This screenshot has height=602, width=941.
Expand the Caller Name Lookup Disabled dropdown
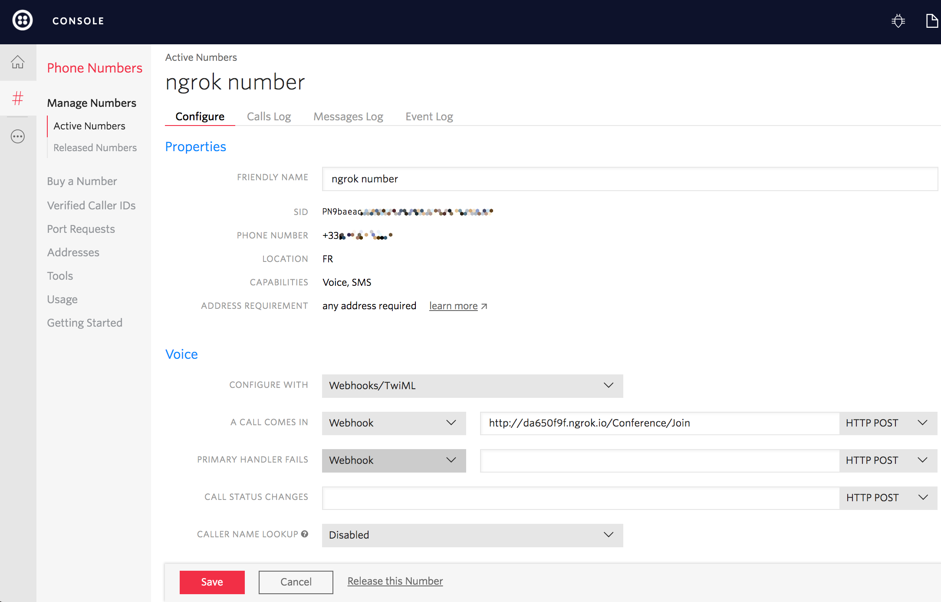click(x=472, y=535)
